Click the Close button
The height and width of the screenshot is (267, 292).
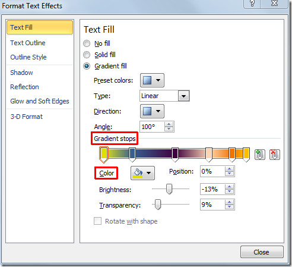click(x=262, y=252)
